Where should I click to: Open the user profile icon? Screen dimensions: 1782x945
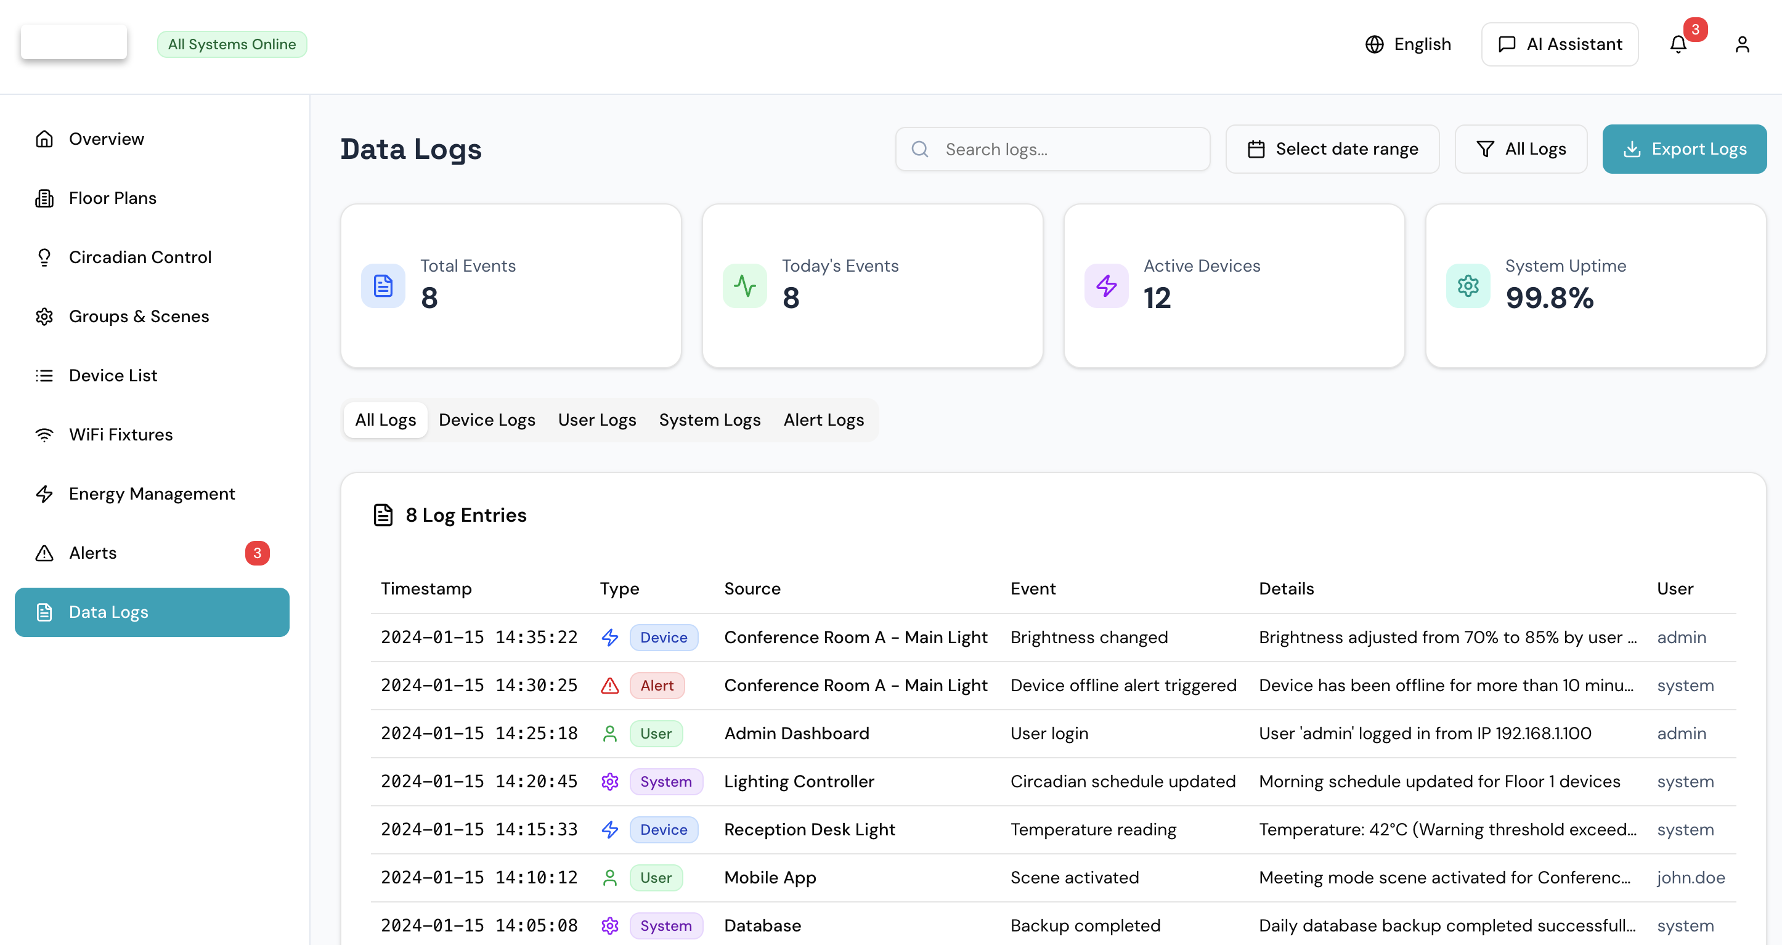pyautogui.click(x=1743, y=44)
